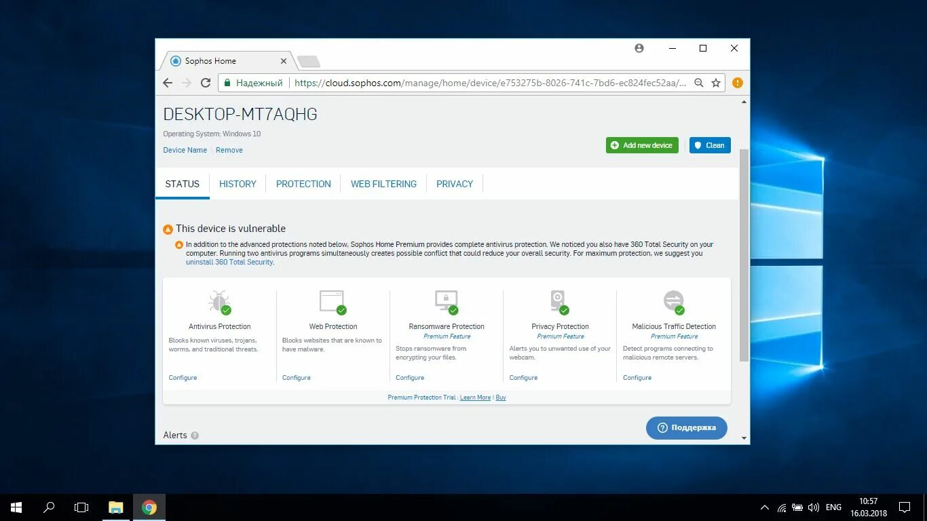Click scrollbar down arrow

click(744, 438)
